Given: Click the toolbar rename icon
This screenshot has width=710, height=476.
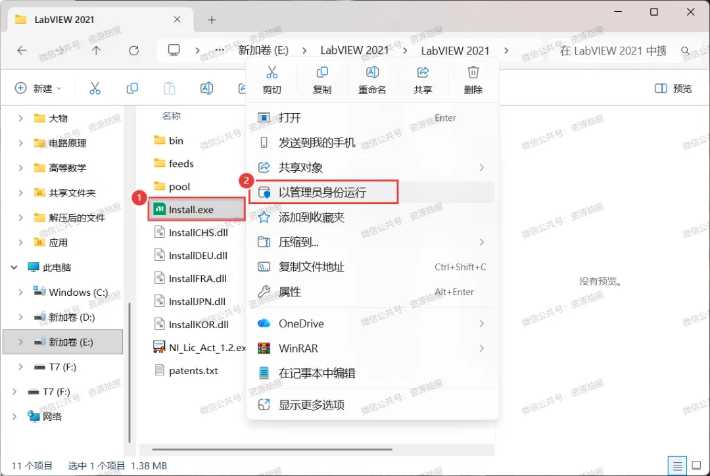Looking at the screenshot, I should pyautogui.click(x=206, y=88).
